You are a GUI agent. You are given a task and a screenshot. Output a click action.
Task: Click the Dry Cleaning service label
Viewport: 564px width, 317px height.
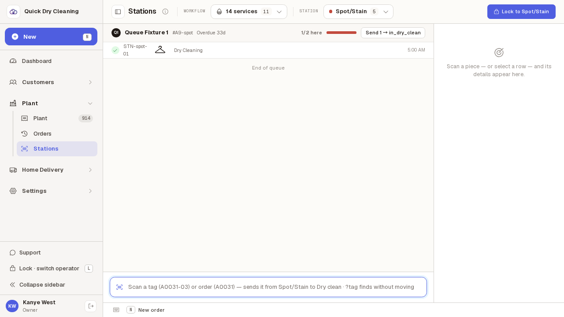[x=188, y=50]
